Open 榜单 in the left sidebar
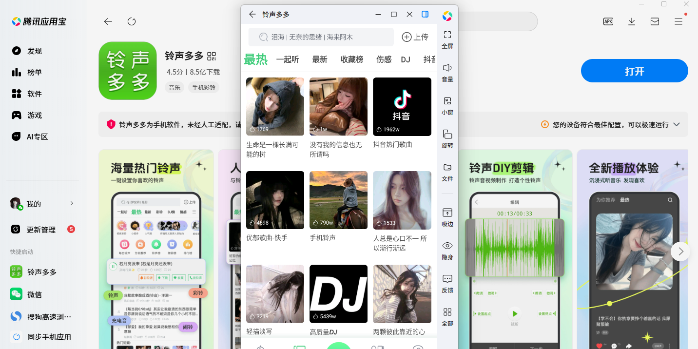This screenshot has width=698, height=349. point(35,72)
